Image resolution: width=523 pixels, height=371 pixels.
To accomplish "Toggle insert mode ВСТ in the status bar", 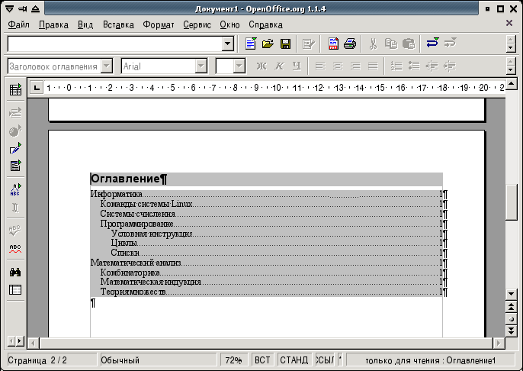I will (262, 360).
